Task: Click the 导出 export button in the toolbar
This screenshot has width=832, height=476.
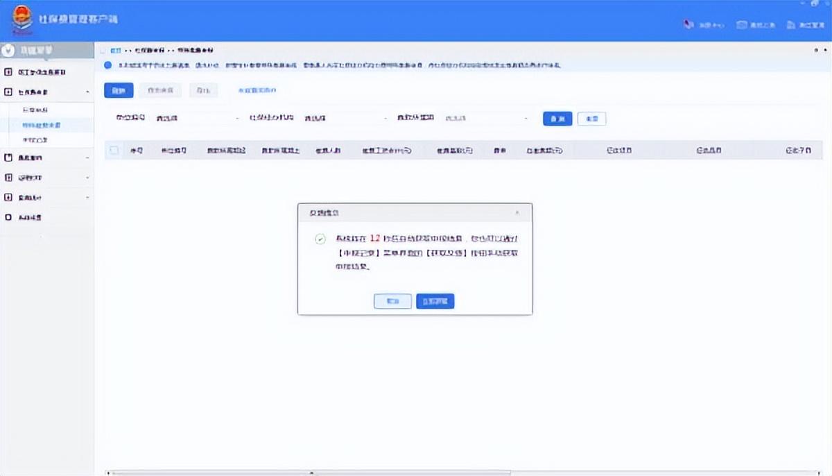Action: coord(203,90)
